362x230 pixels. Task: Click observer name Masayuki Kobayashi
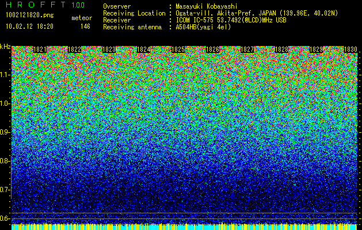tap(207, 6)
